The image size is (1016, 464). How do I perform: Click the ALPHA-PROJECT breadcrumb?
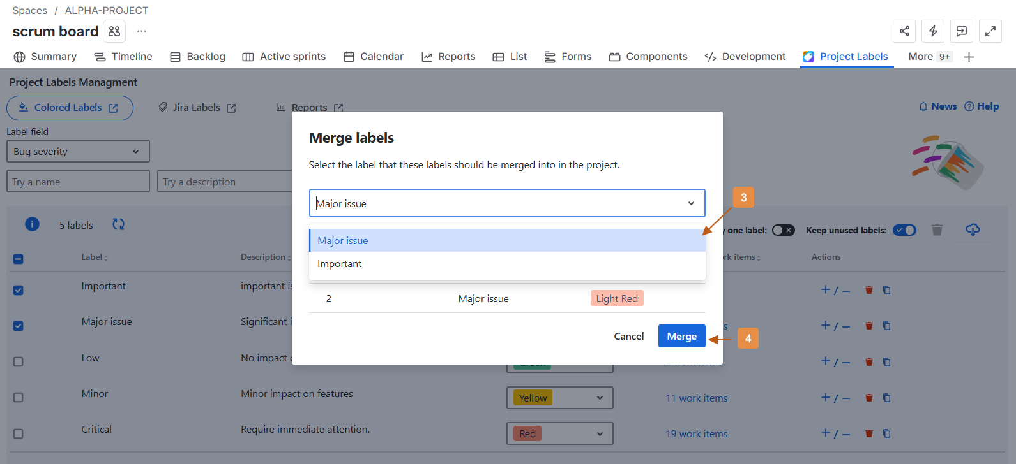pos(107,10)
